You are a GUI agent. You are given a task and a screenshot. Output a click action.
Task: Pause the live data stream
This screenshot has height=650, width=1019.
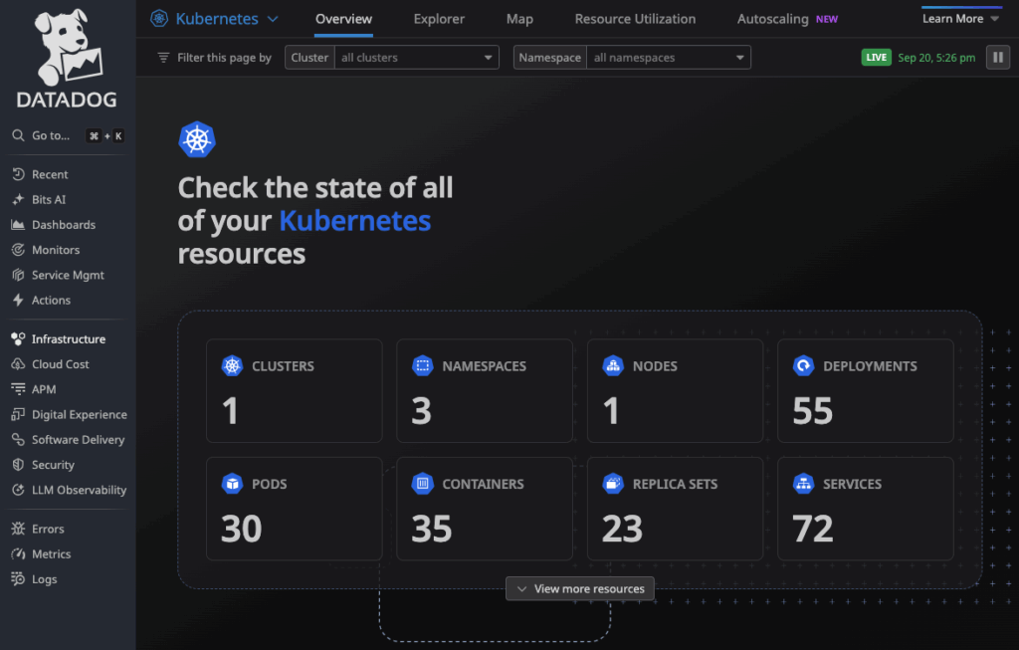pyautogui.click(x=997, y=58)
